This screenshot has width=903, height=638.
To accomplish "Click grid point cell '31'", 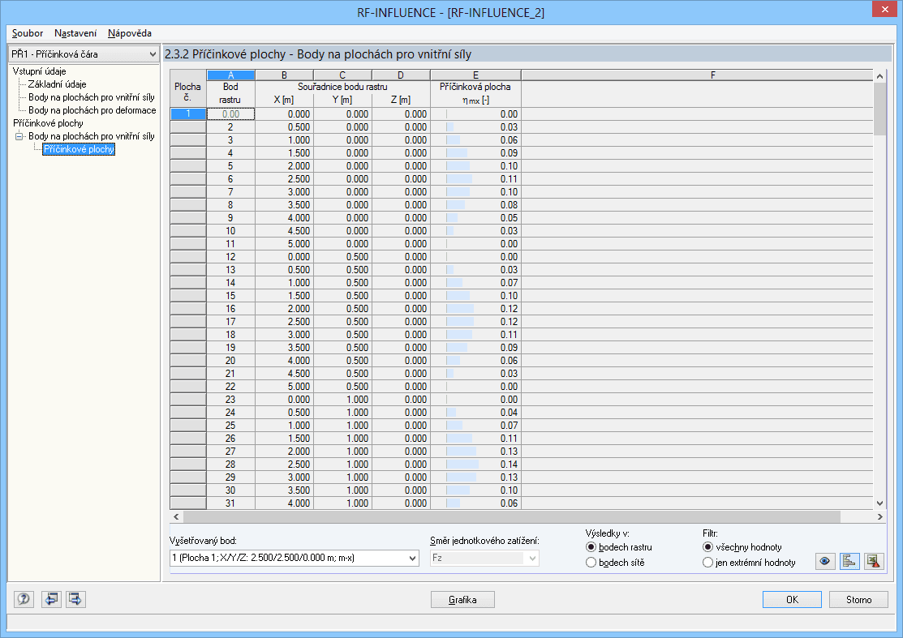I will [x=230, y=503].
